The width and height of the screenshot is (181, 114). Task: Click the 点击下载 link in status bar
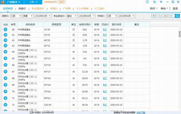[141, 112]
